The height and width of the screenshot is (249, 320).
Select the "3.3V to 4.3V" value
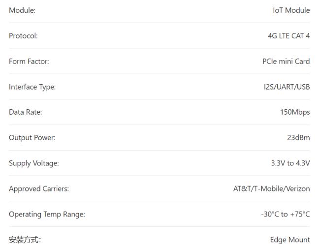coord(290,163)
